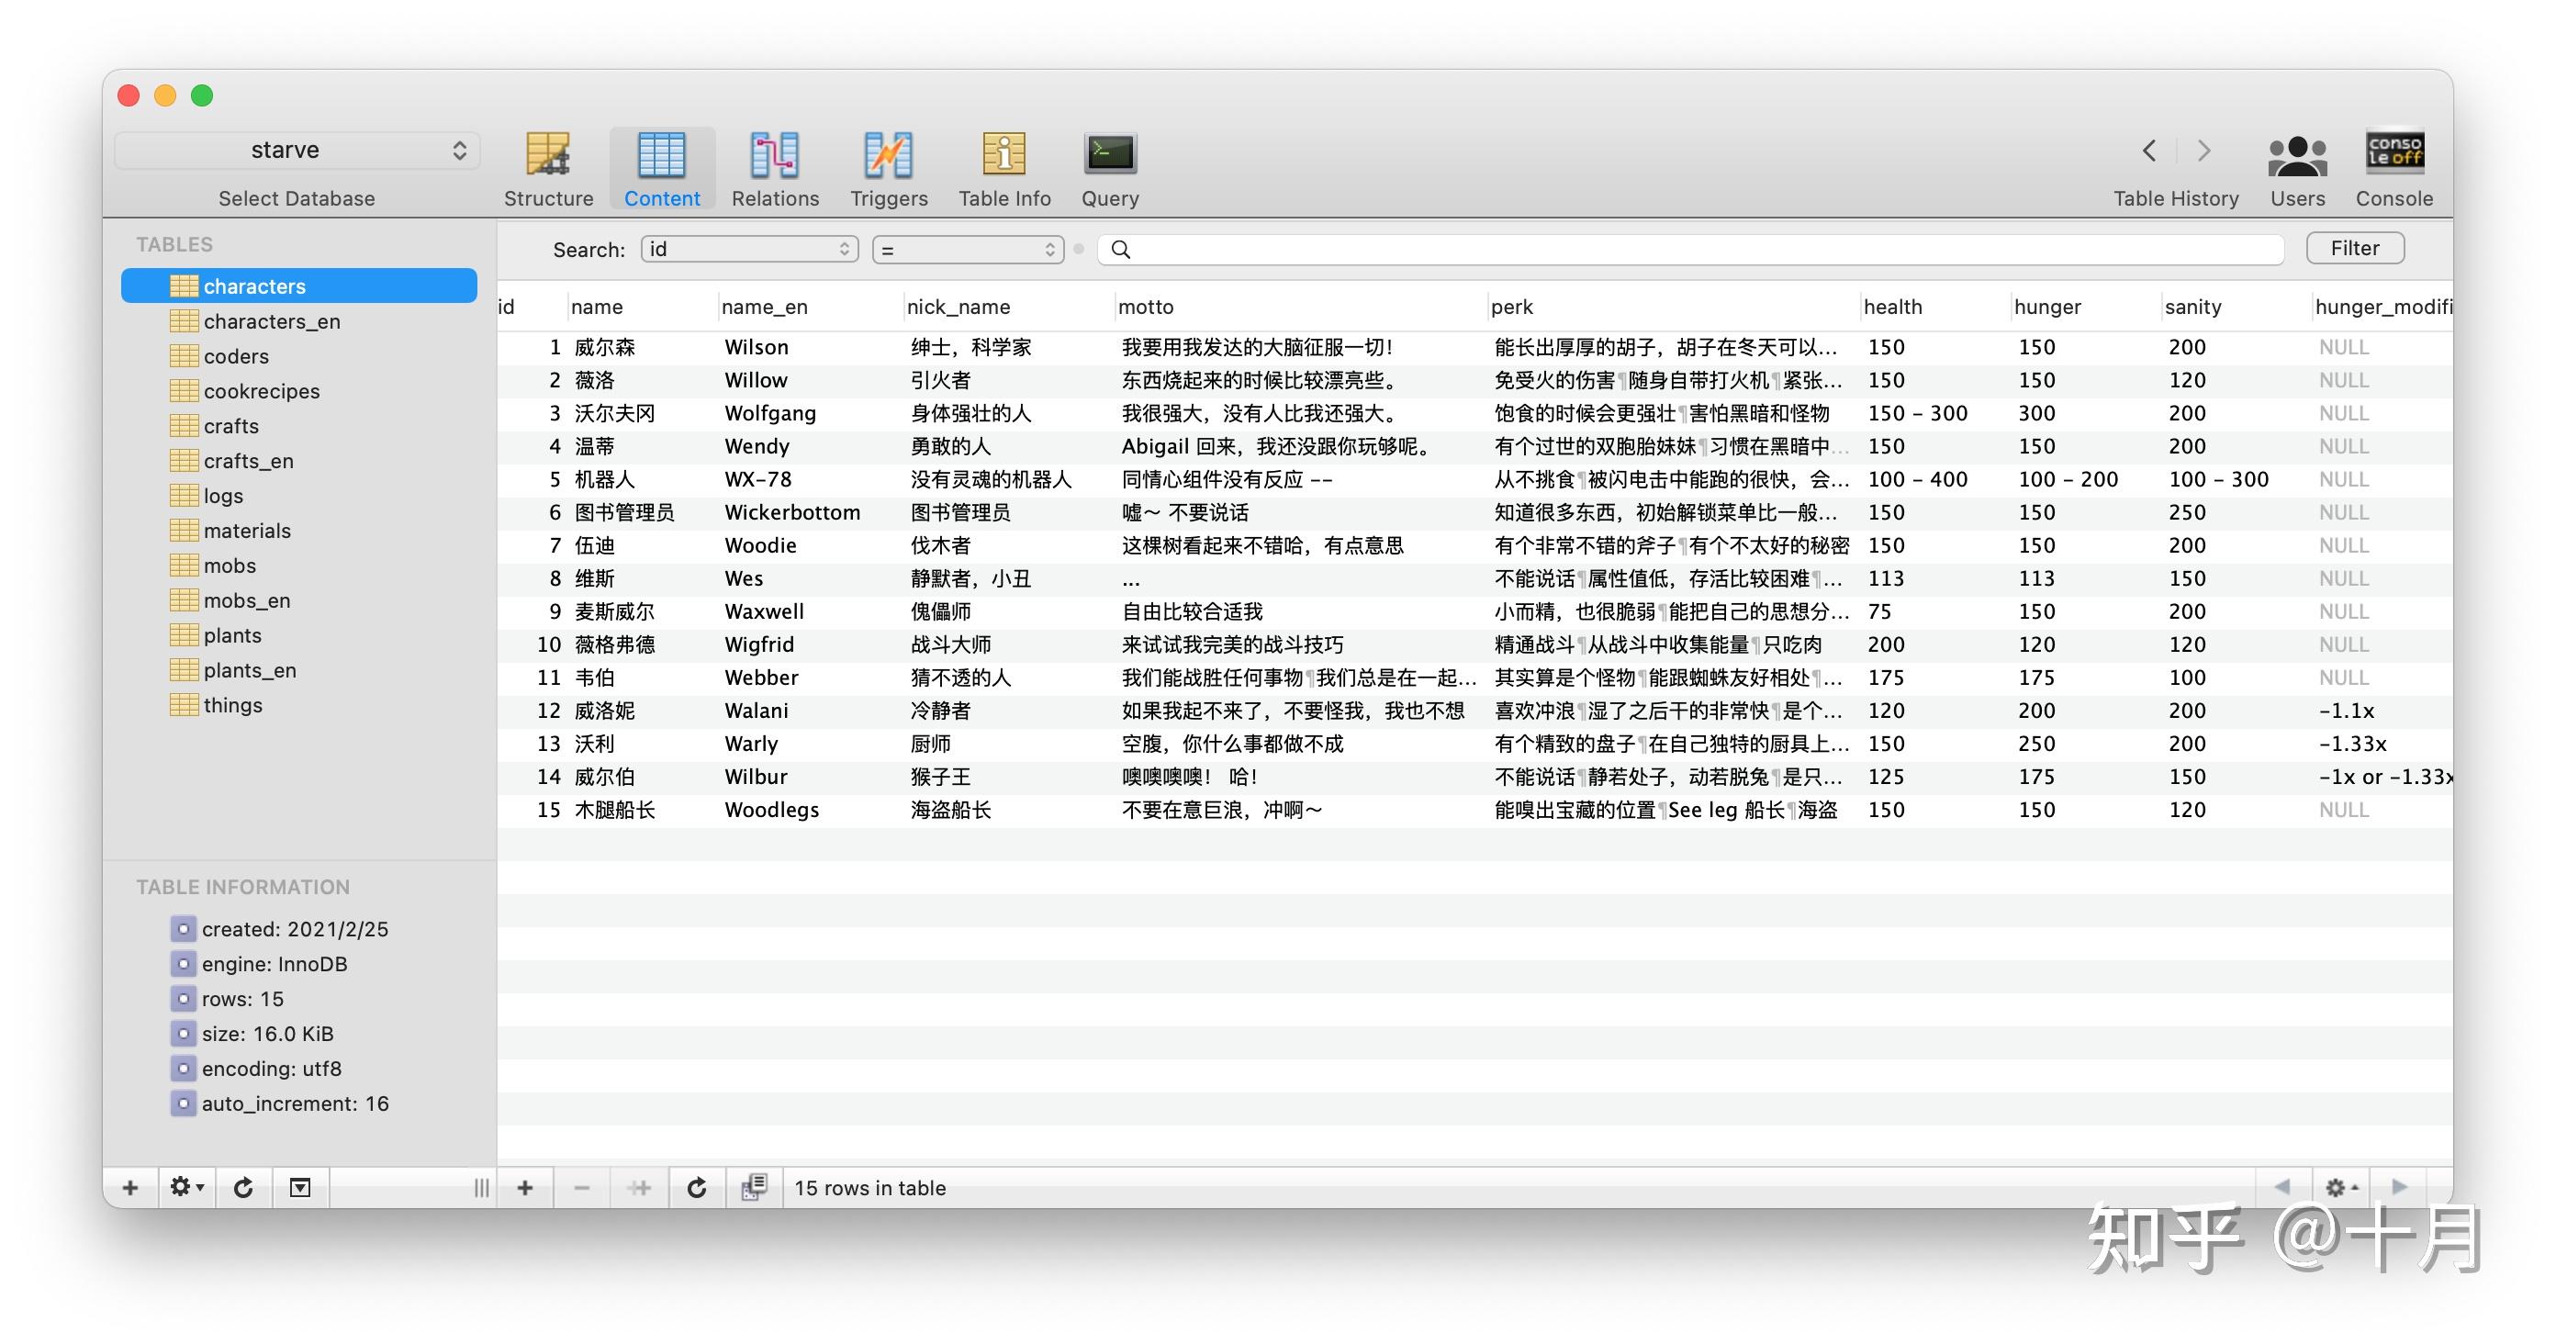Click into the search filter text field

(1691, 249)
